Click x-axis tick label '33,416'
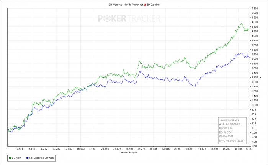The image size is (268, 165). click(x=166, y=149)
